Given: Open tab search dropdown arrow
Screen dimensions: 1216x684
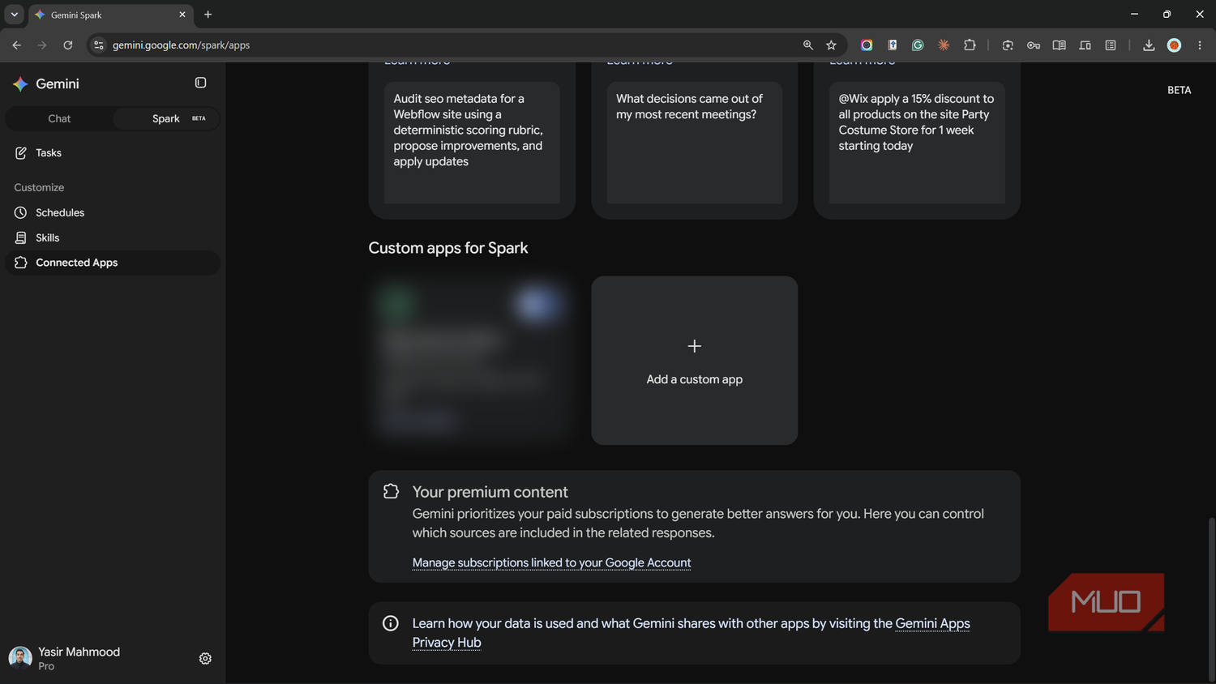Looking at the screenshot, I should coord(14,14).
